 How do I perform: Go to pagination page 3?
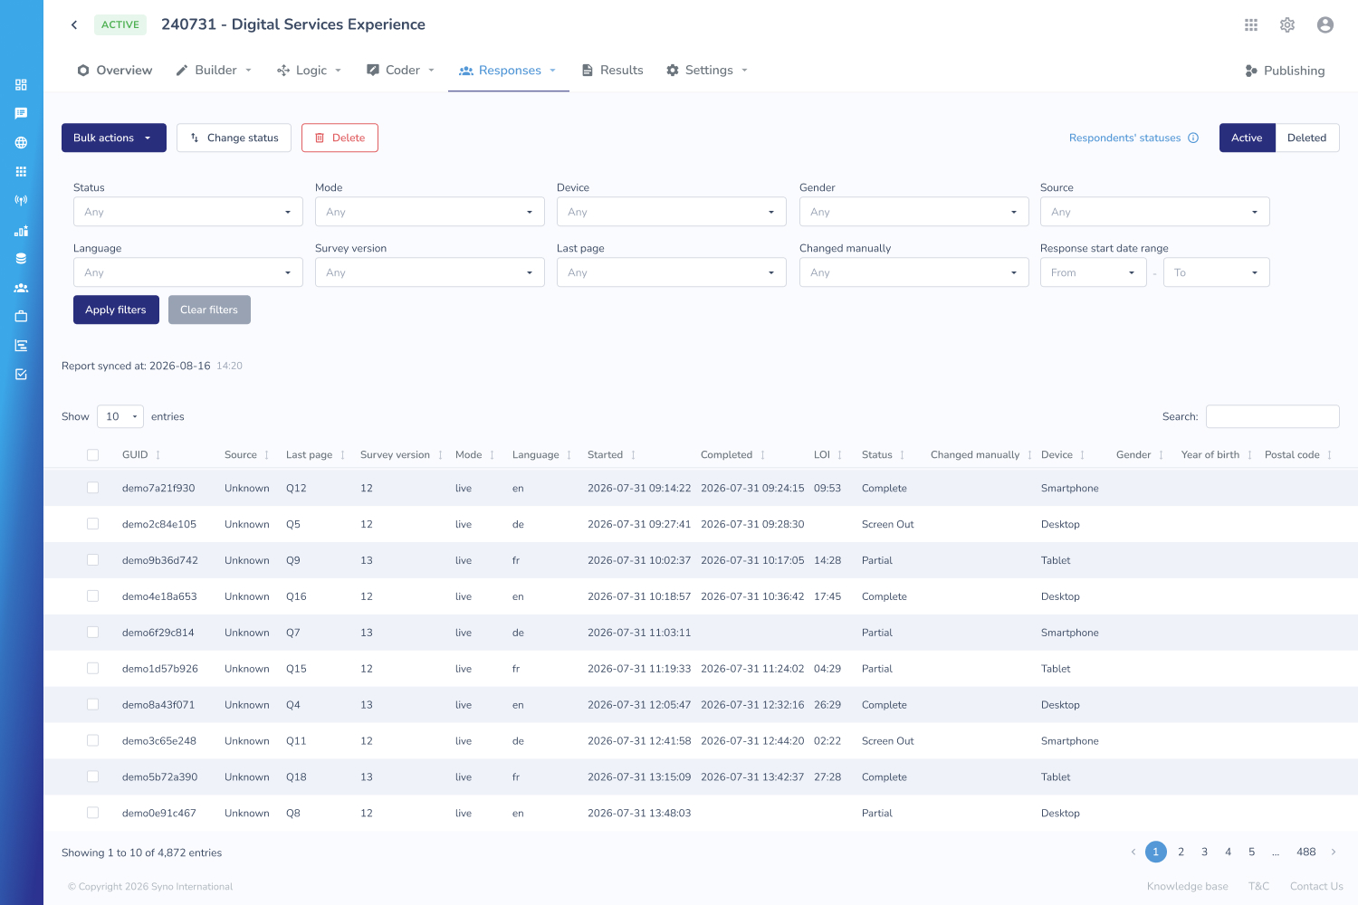(1204, 852)
